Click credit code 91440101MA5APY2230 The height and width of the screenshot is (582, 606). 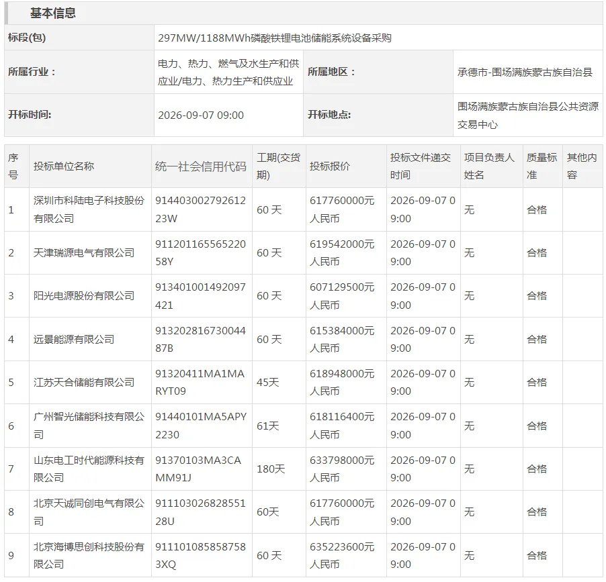[201, 426]
